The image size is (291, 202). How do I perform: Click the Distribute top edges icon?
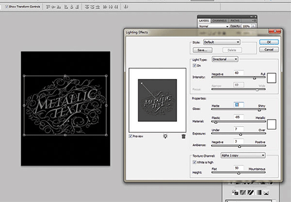pos(86,7)
